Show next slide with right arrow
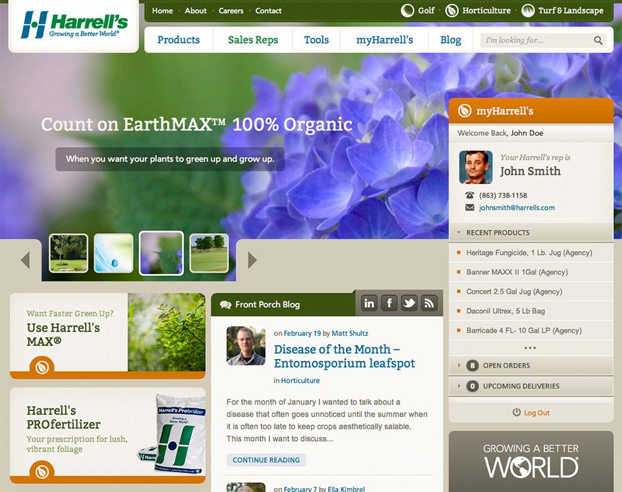This screenshot has height=492, width=622. (252, 260)
